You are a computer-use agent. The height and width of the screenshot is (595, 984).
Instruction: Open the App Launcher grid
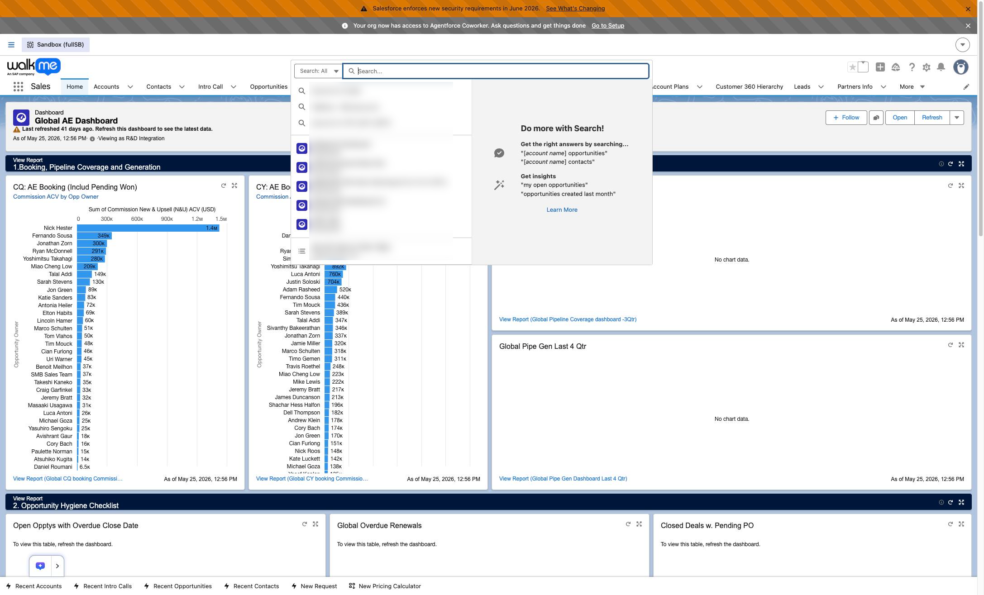[x=18, y=86]
